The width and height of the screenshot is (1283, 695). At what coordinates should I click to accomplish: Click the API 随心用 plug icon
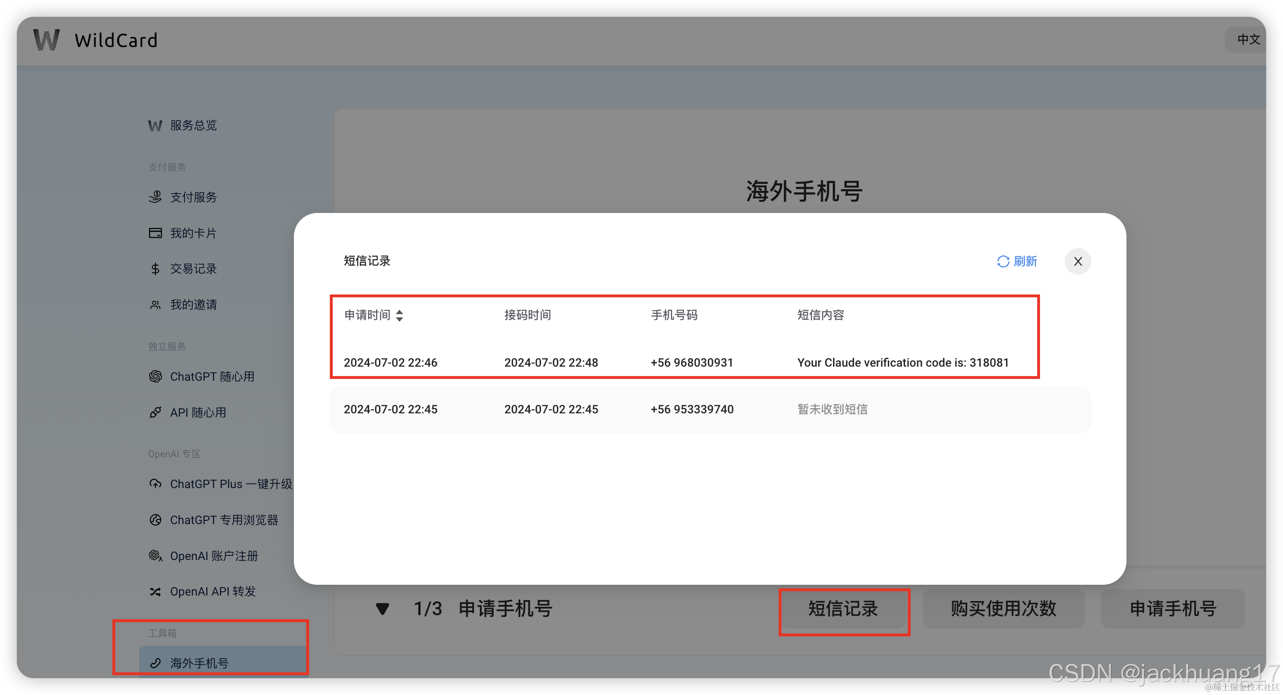click(x=155, y=412)
